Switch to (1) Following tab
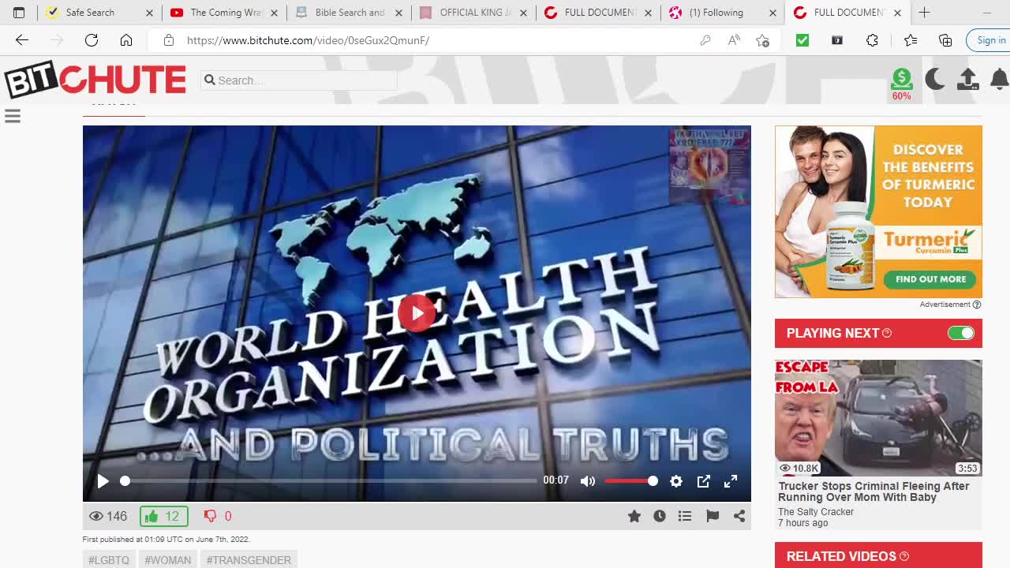The image size is (1010, 568). 716,13
